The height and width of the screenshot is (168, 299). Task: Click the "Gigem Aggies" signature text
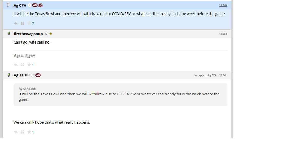pos(24,56)
